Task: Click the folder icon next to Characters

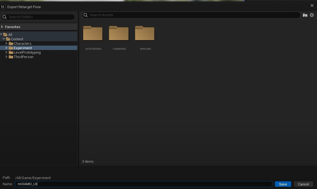Action: pos(11,44)
